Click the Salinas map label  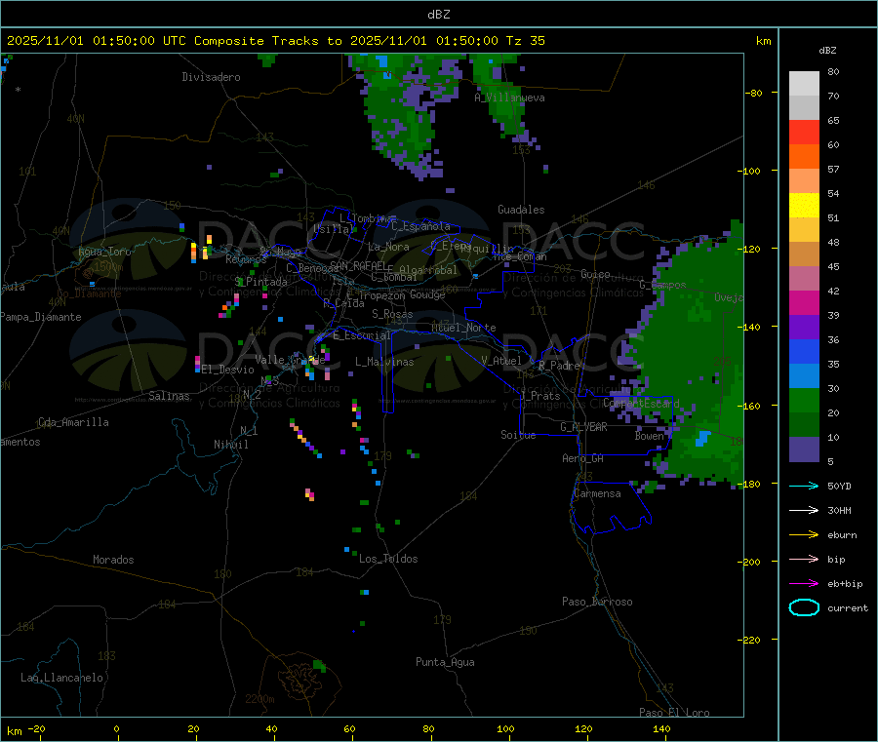tap(169, 396)
